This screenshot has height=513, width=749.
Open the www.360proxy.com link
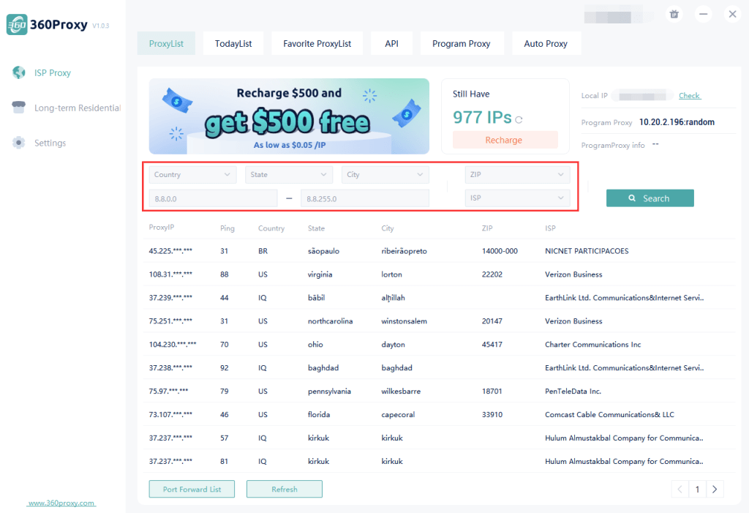coord(61,503)
